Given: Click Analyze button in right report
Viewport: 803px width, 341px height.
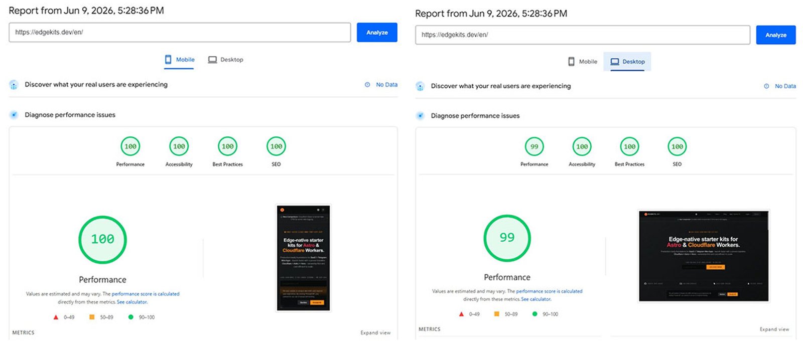Looking at the screenshot, I should click(776, 35).
